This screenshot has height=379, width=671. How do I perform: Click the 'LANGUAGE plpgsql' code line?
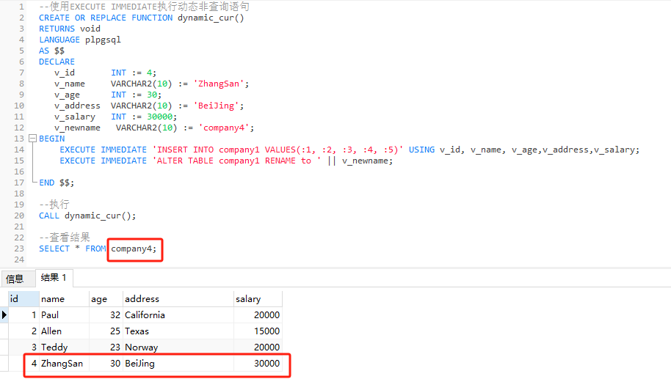coord(80,40)
